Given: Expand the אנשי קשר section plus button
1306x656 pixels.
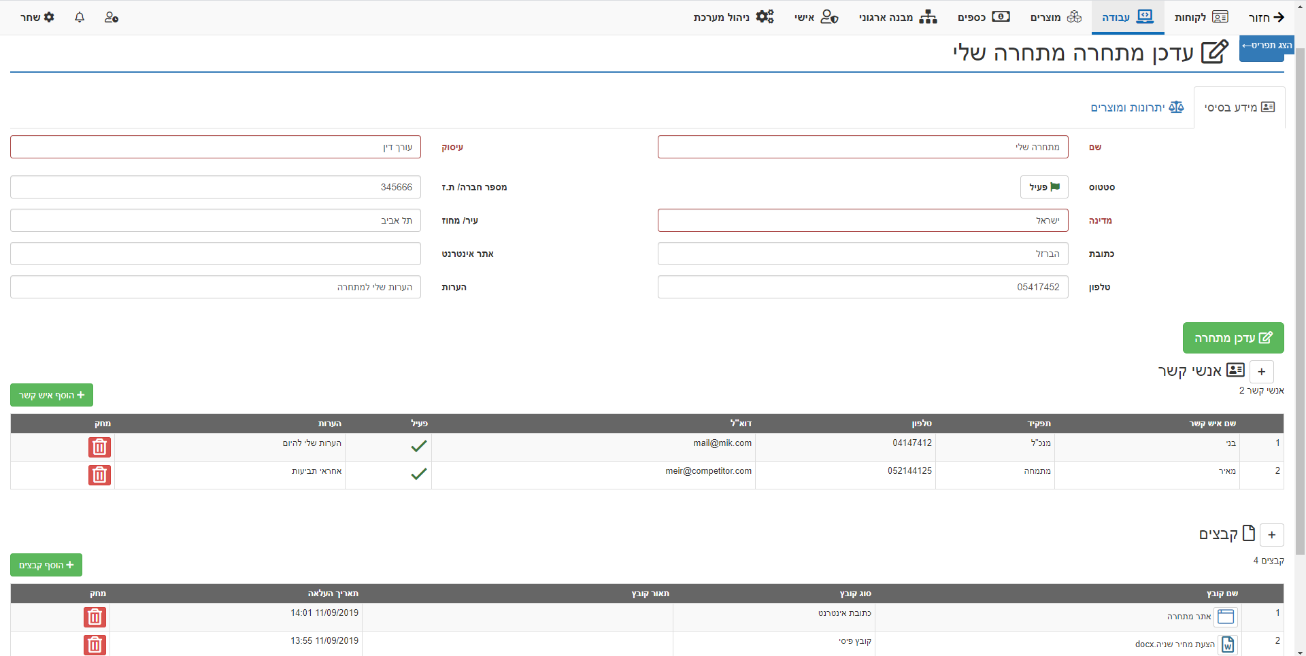Looking at the screenshot, I should (x=1262, y=372).
